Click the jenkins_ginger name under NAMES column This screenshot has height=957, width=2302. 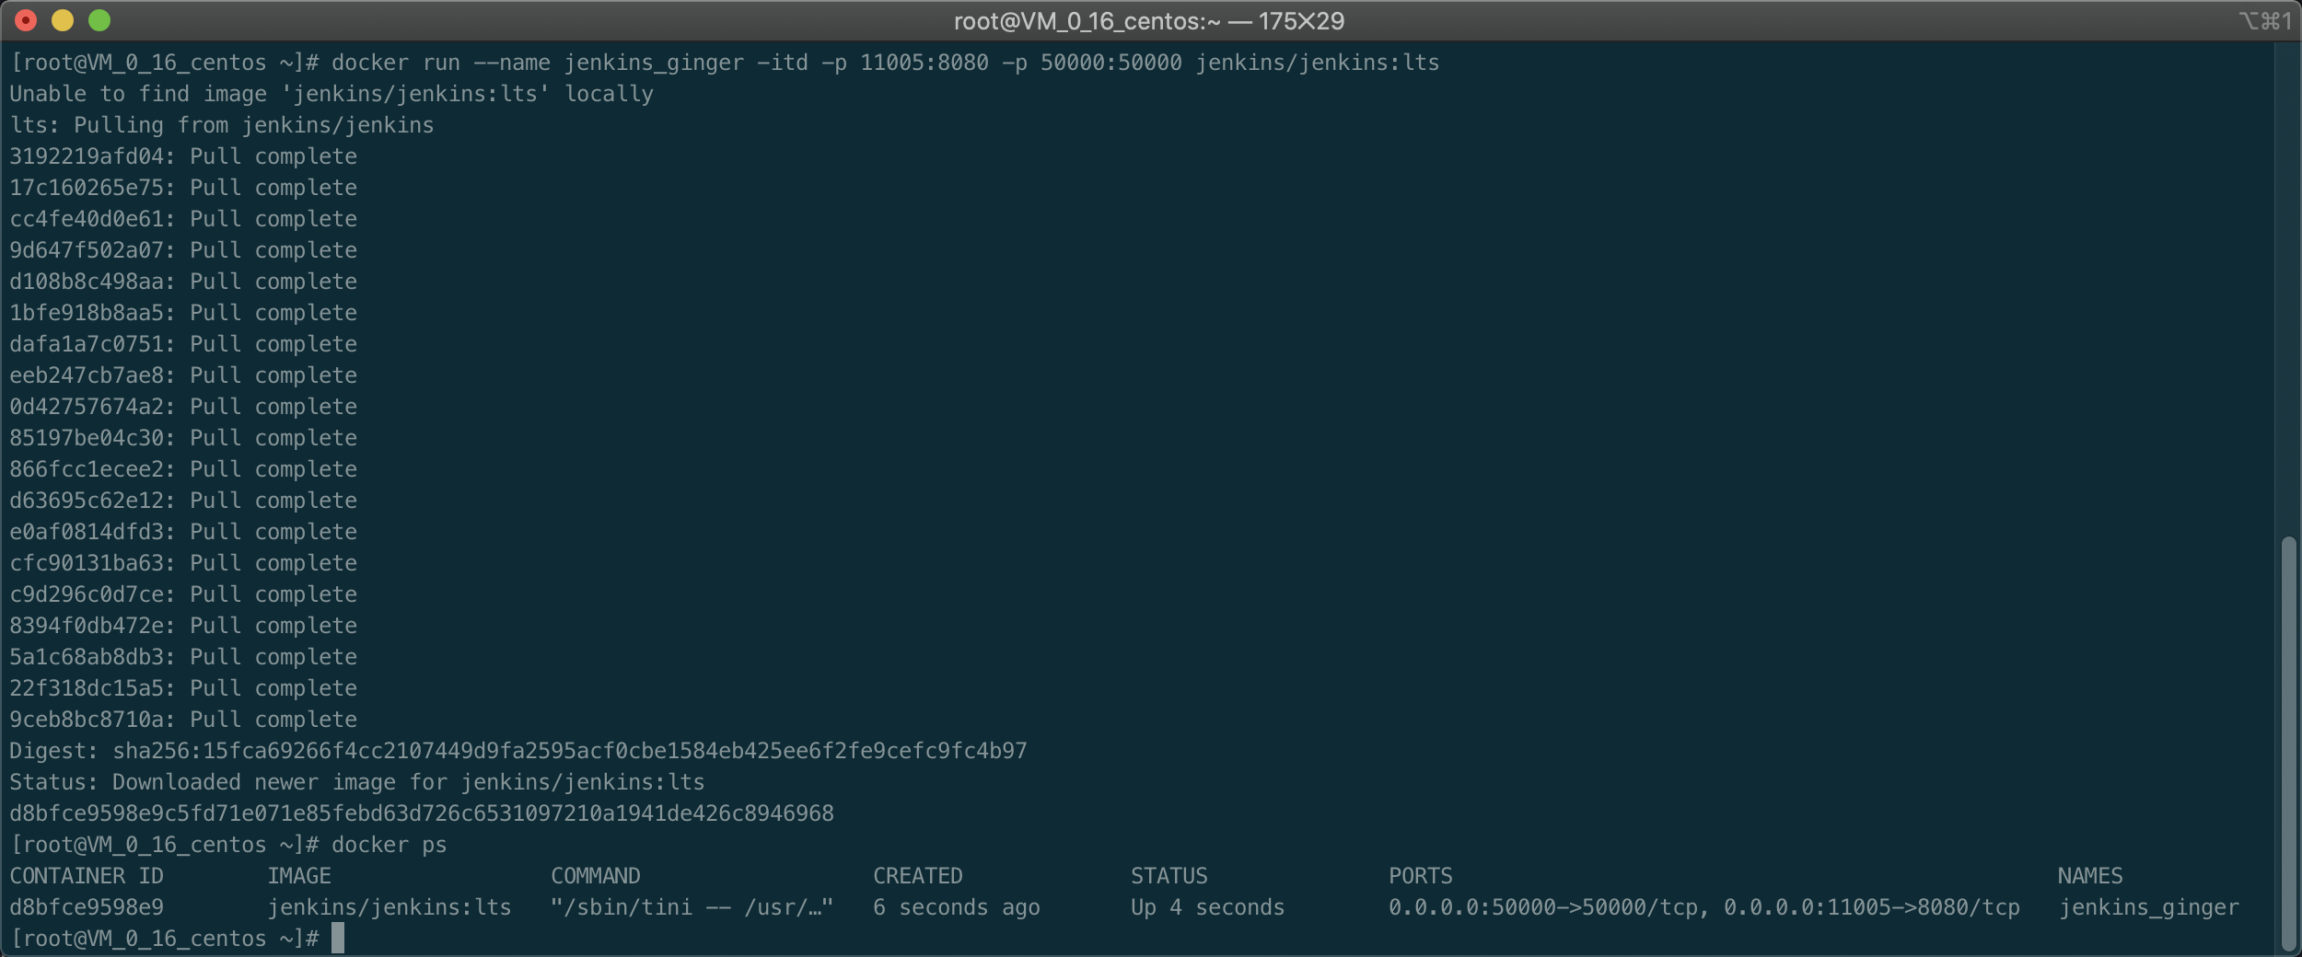coord(2147,907)
